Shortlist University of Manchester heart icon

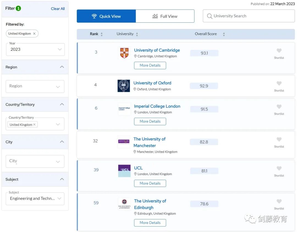pyautogui.click(x=279, y=139)
